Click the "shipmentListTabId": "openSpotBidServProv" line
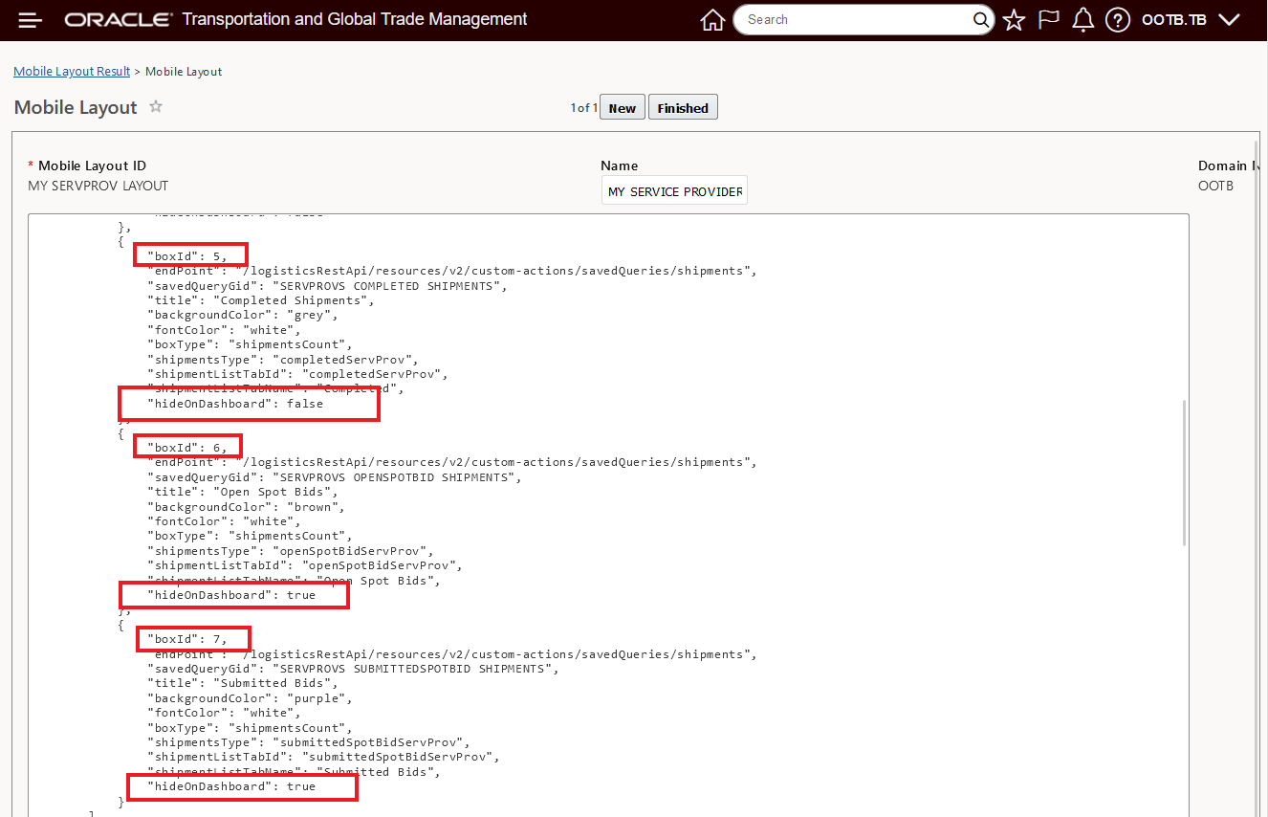This screenshot has width=1268, height=817. pos(304,565)
